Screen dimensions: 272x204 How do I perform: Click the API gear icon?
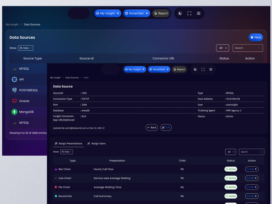point(14,79)
